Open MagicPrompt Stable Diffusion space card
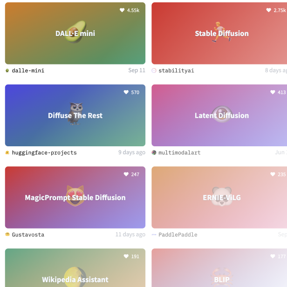The height and width of the screenshot is (287, 287). 75,197
